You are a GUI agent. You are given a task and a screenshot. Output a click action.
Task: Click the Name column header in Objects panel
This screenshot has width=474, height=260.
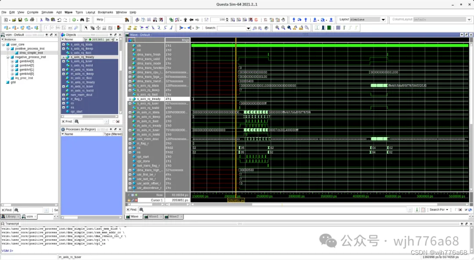coord(69,40)
